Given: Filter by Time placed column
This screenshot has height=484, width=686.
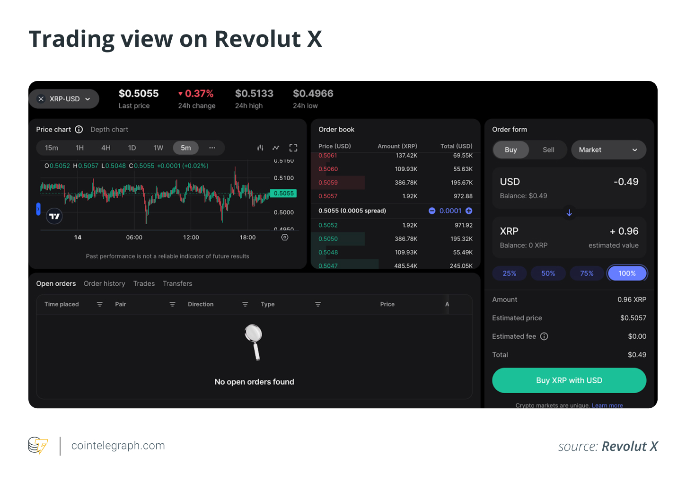Looking at the screenshot, I should tap(99, 304).
